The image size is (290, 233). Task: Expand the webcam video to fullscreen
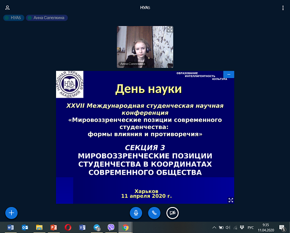tap(170, 29)
